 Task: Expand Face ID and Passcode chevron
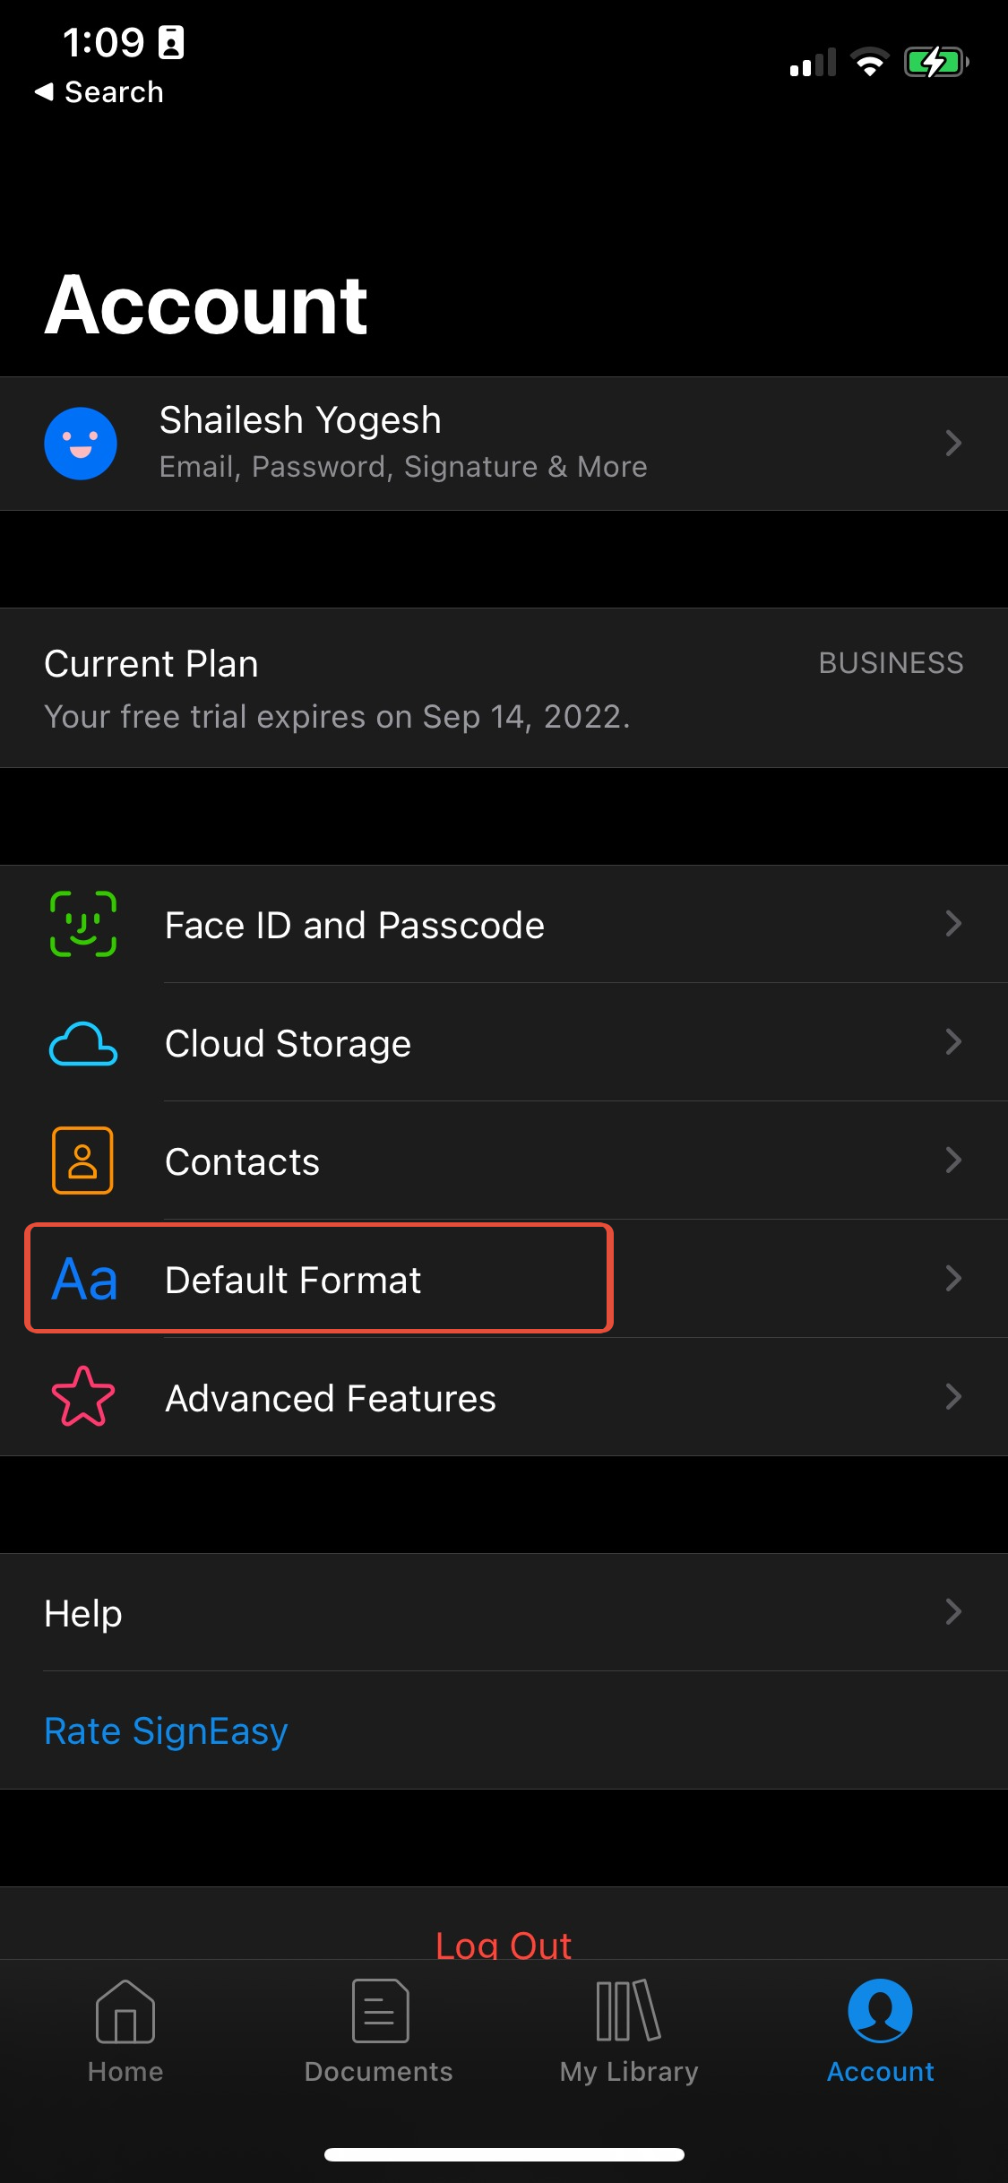click(954, 924)
